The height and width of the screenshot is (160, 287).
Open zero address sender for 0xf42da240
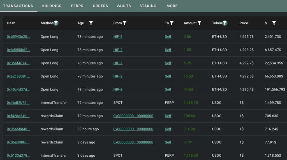[x=133, y=116]
